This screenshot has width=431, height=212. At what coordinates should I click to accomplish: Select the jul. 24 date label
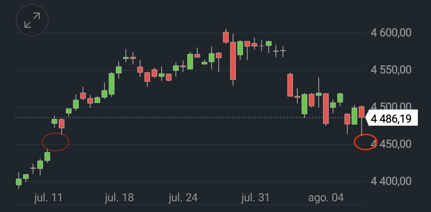click(x=183, y=198)
